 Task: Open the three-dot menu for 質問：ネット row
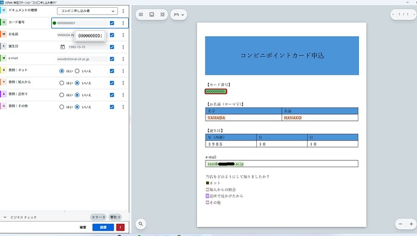pos(123,71)
